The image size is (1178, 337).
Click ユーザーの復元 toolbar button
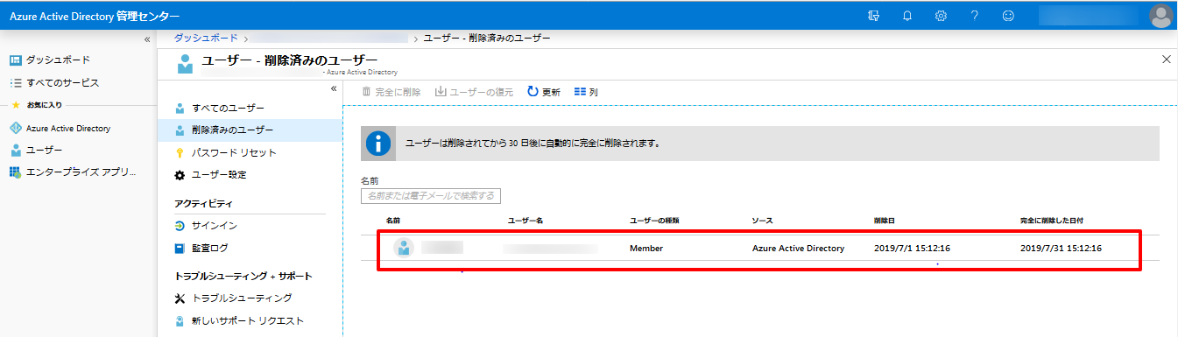click(474, 92)
